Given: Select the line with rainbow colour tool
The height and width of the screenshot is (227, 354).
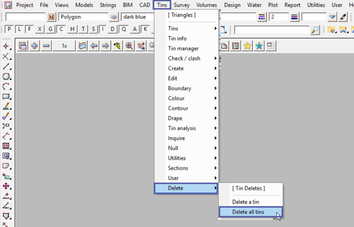Looking at the screenshot, I should pyautogui.click(x=6, y=206).
